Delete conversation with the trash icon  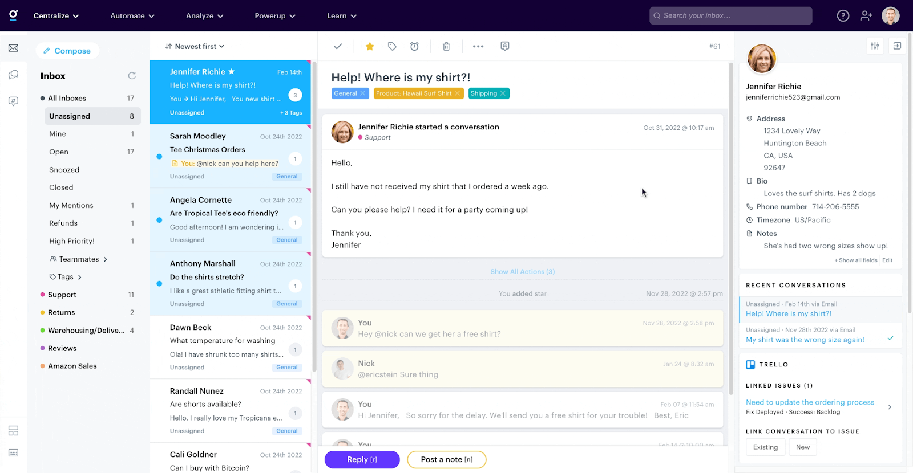coord(446,46)
